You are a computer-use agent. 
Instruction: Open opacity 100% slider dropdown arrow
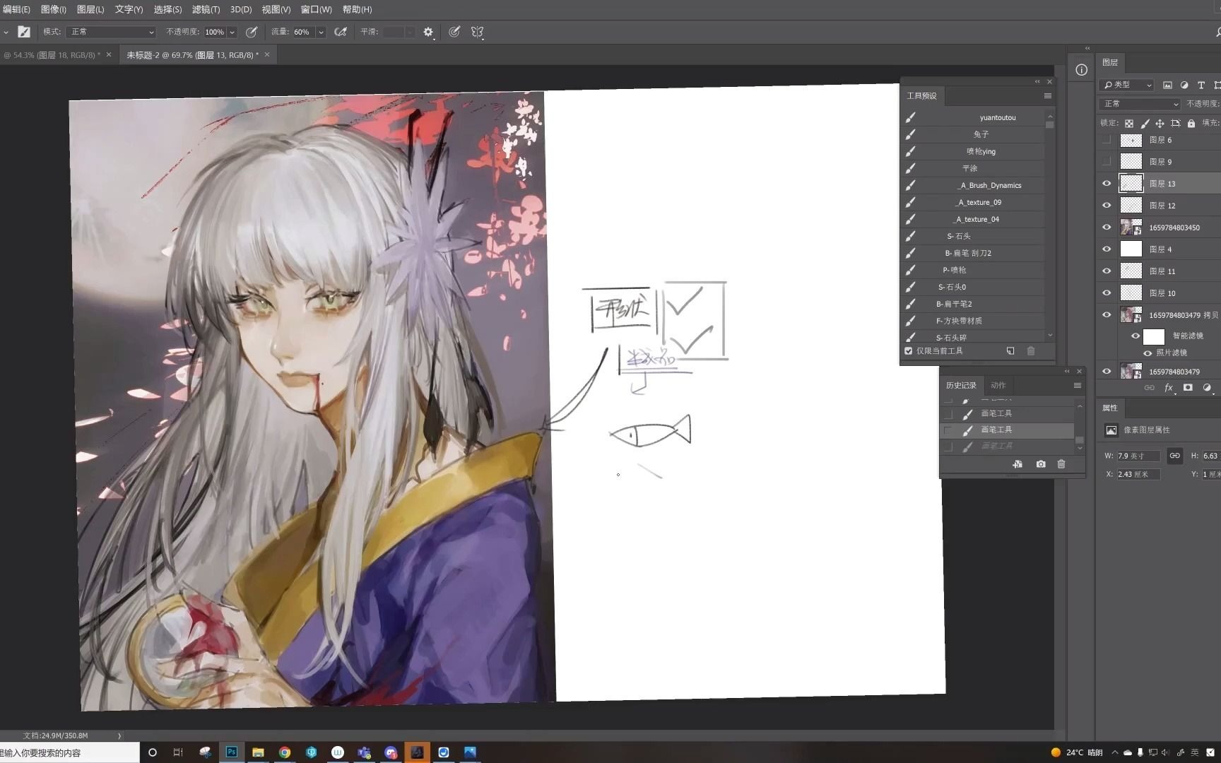coord(232,32)
